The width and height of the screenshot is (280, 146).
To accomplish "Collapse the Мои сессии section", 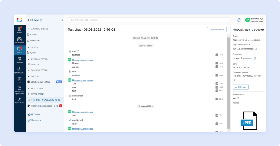I will click(29, 88).
